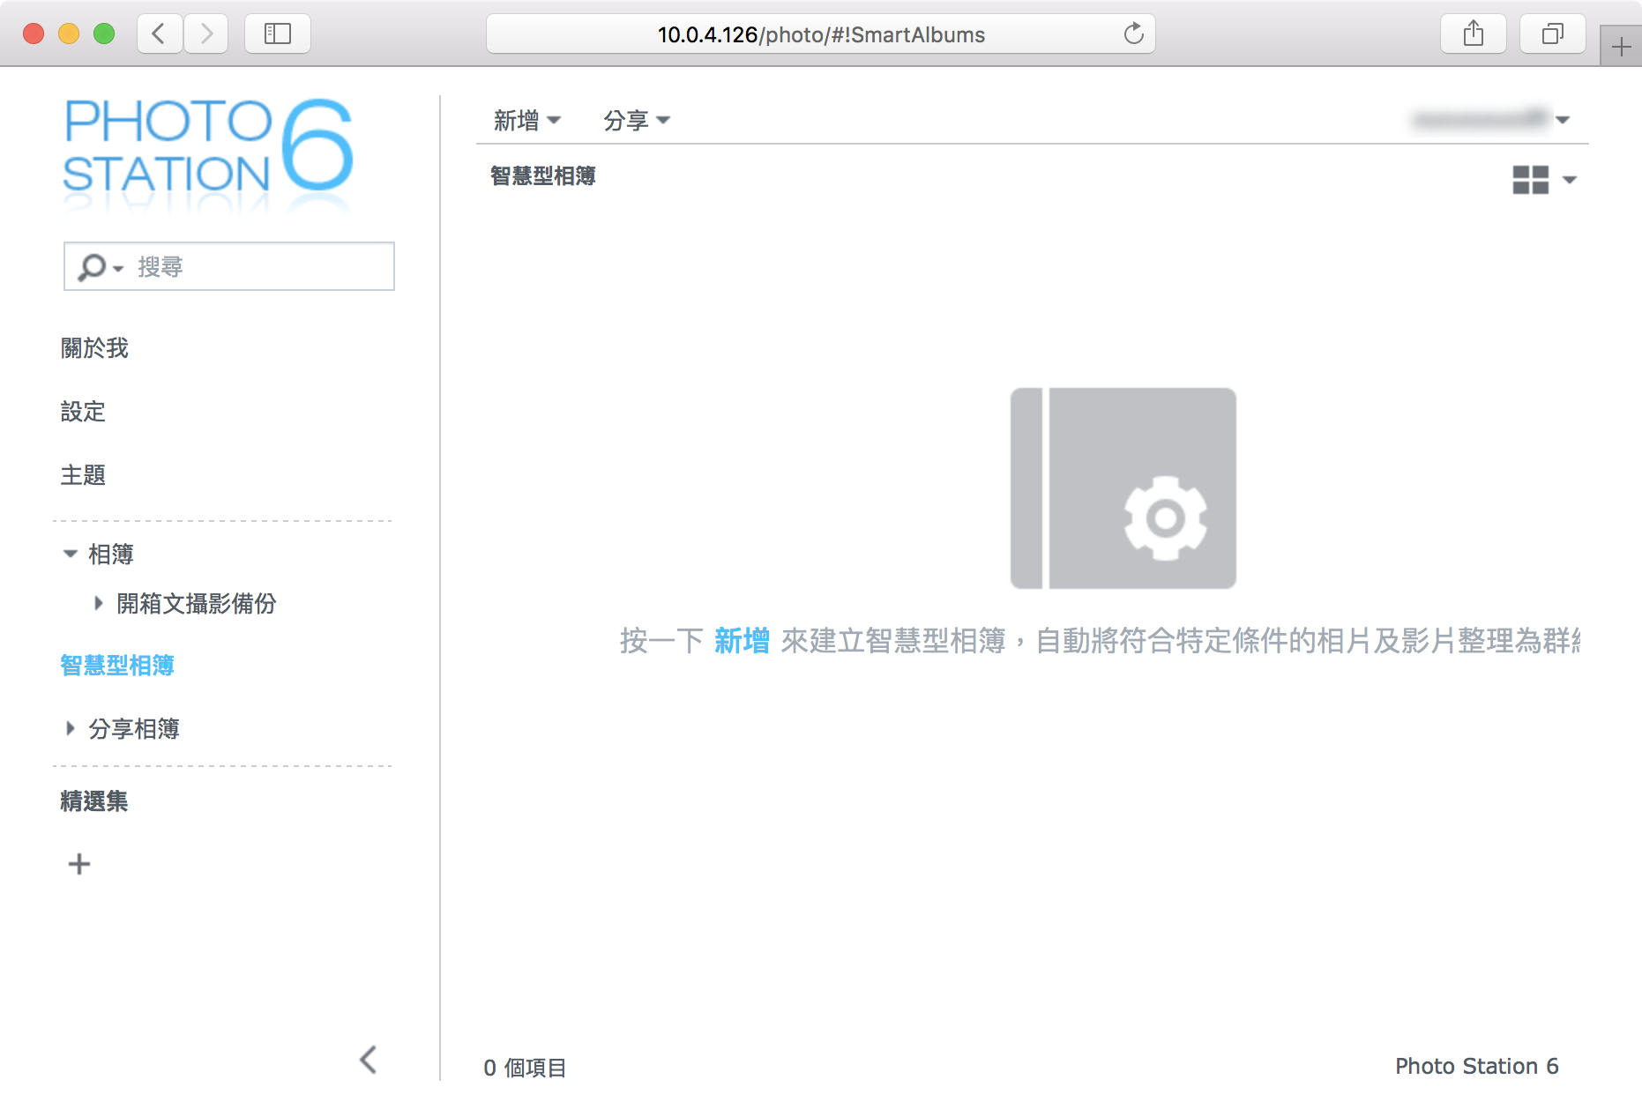The height and width of the screenshot is (1102, 1642).
Task: Click the 搜尋 search input field
Action: [261, 266]
